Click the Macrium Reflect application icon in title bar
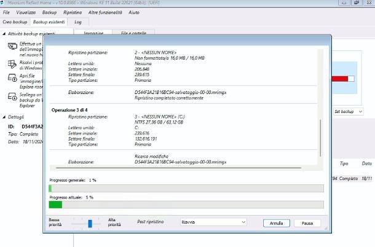Screen dimensions: 375x247 2,2
